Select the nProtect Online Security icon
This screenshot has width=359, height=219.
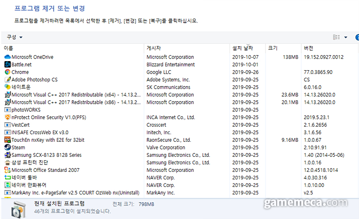coord(7,117)
